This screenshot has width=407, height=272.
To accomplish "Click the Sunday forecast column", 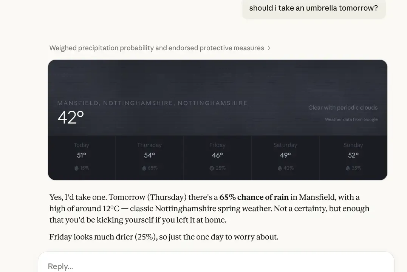I will (353, 156).
